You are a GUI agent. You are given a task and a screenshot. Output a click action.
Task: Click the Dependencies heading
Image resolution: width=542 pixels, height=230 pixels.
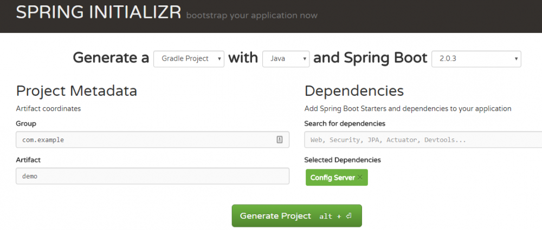(354, 91)
